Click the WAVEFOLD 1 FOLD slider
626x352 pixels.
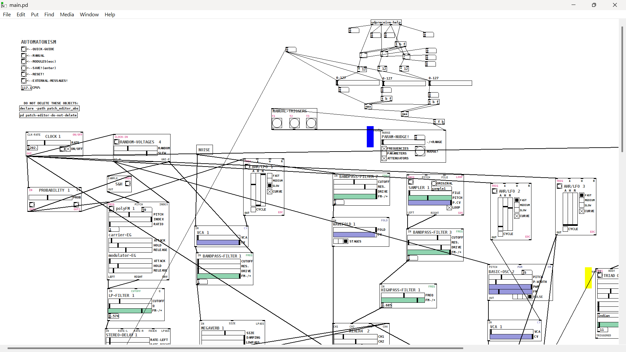pos(355,230)
